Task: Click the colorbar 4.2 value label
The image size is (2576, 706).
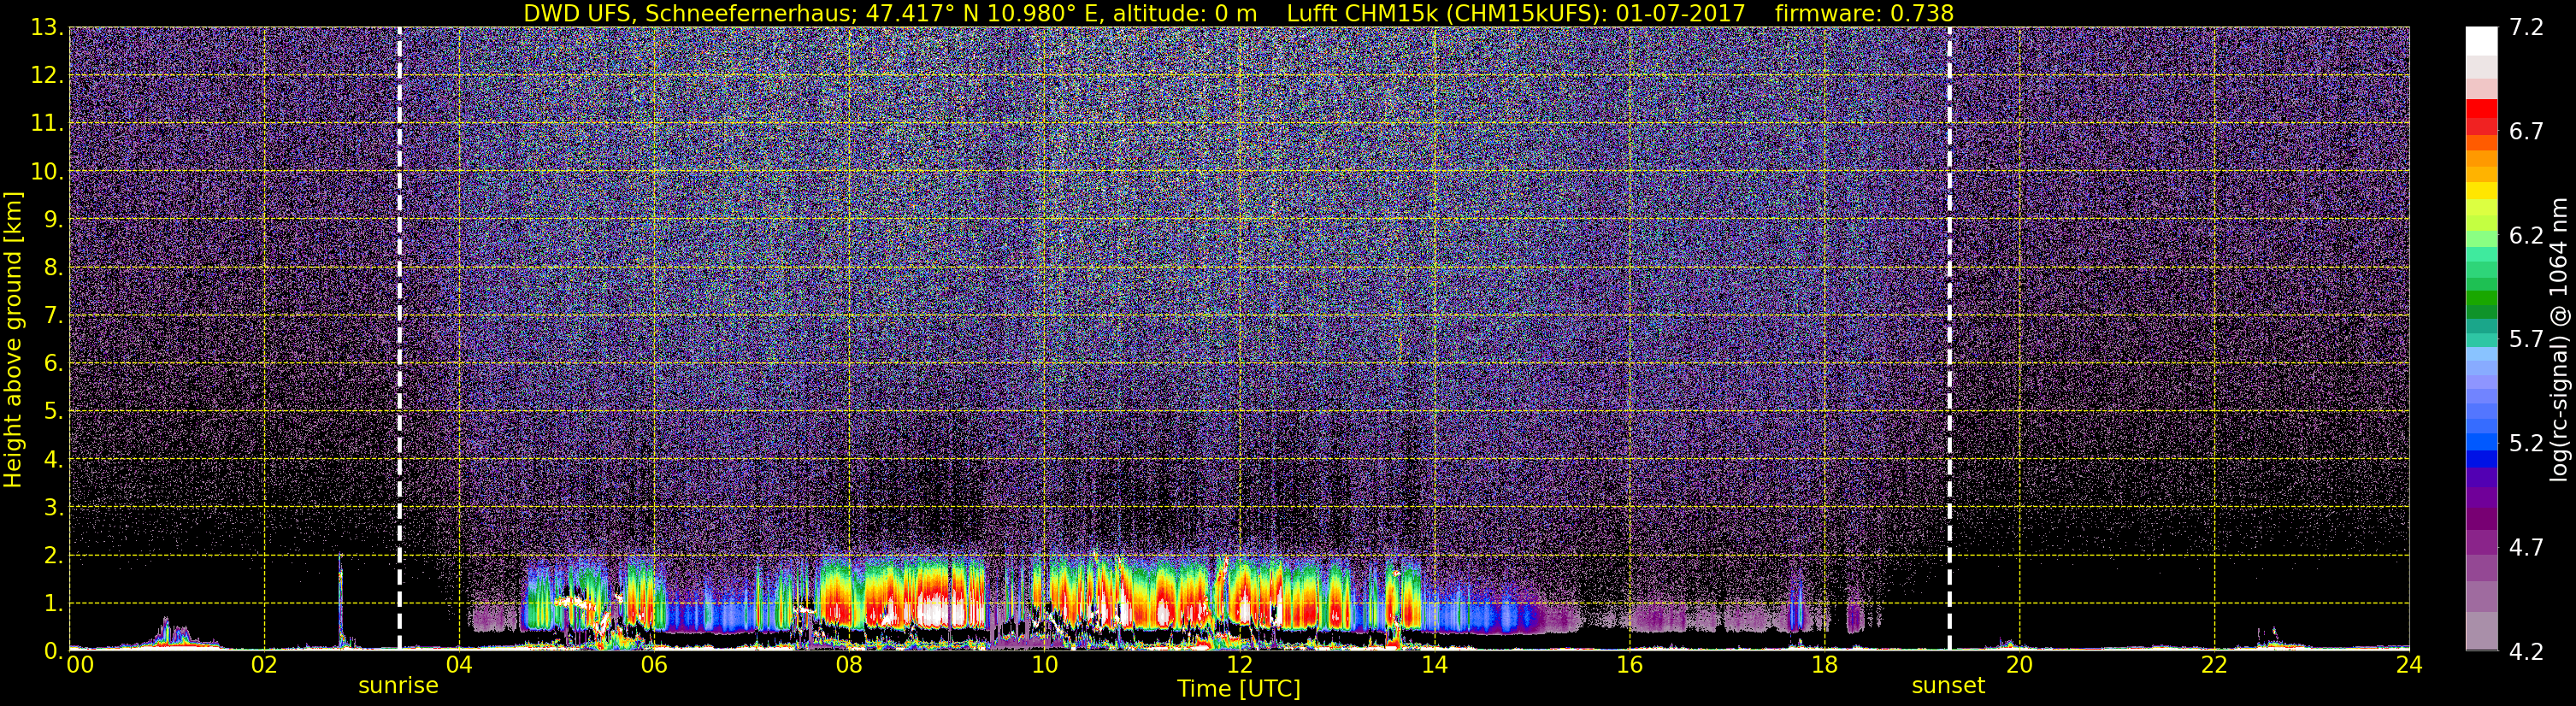Action: click(2526, 651)
